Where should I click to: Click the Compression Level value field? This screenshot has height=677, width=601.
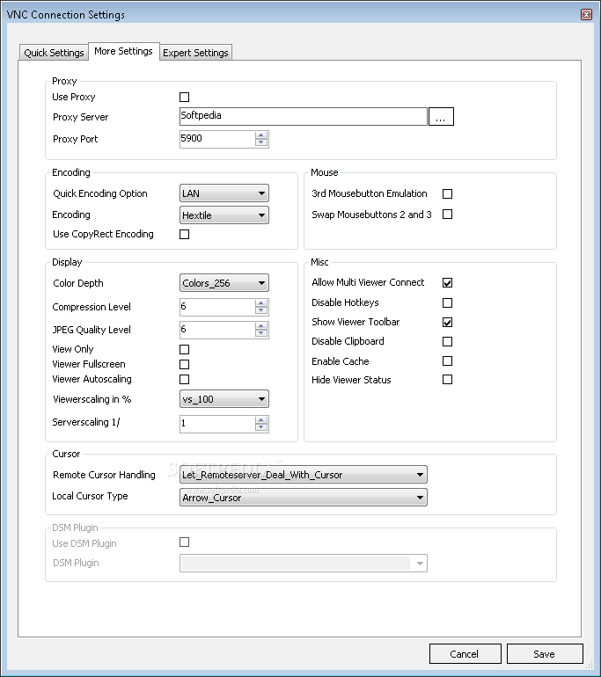[x=217, y=307]
